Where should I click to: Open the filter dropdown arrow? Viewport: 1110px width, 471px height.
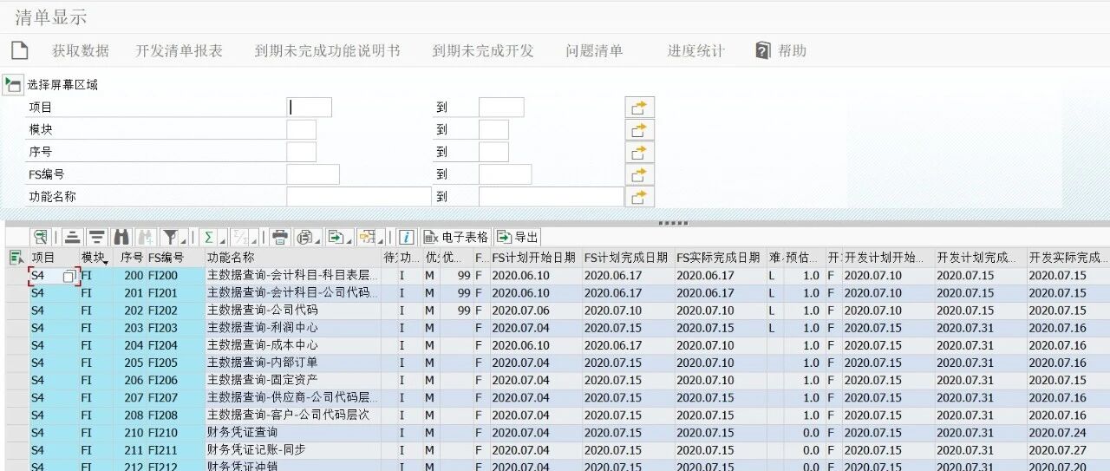tap(185, 239)
